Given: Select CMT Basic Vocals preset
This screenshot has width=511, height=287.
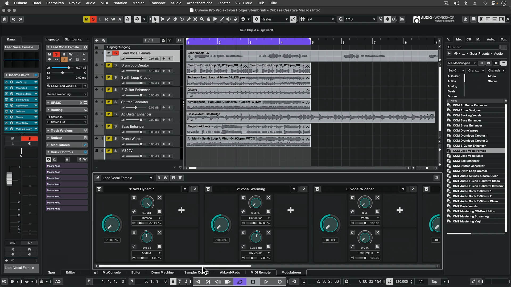Looking at the screenshot, I should (465, 206).
